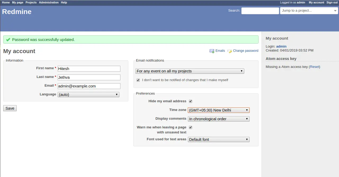Click the 'Search:' label
The width and height of the screenshot is (339, 177).
pos(234,11)
